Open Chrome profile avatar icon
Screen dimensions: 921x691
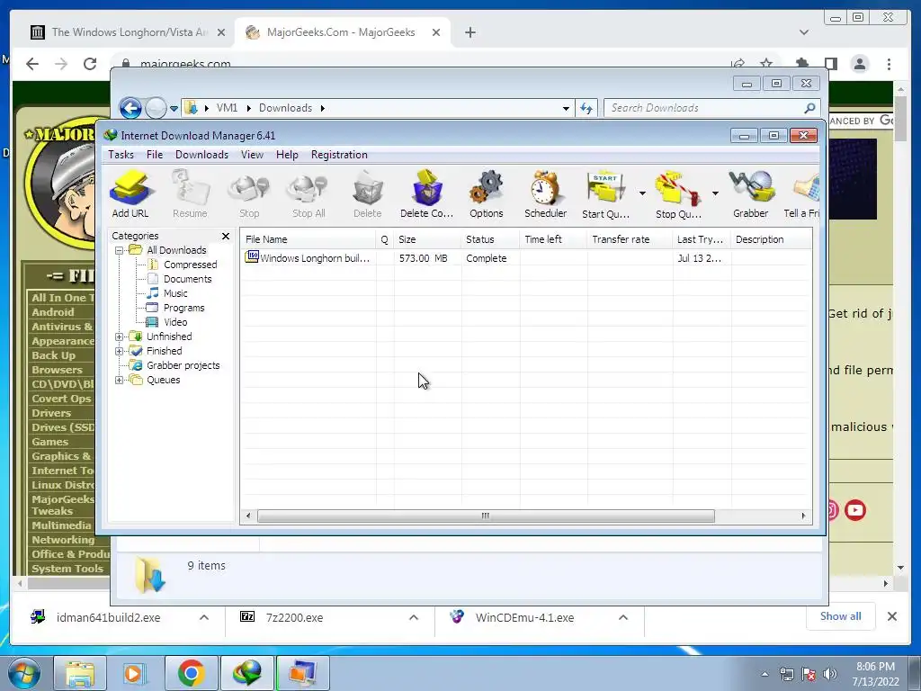tap(859, 64)
